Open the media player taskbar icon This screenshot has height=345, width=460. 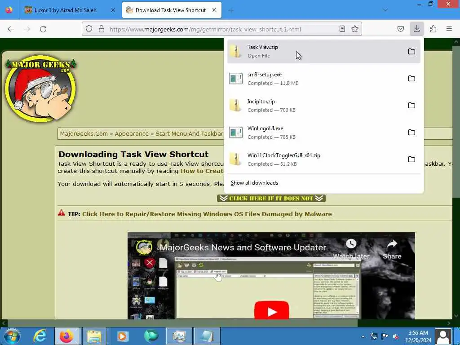[x=123, y=336]
